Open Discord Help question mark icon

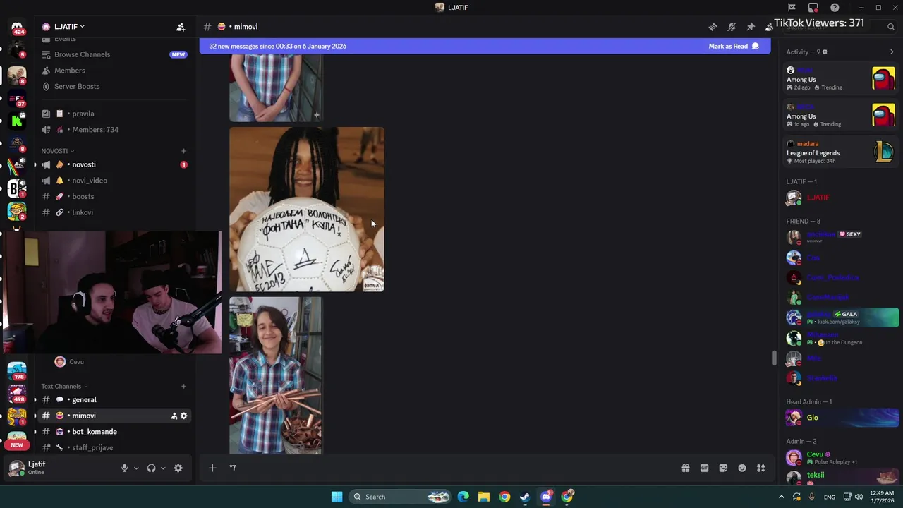tap(835, 8)
